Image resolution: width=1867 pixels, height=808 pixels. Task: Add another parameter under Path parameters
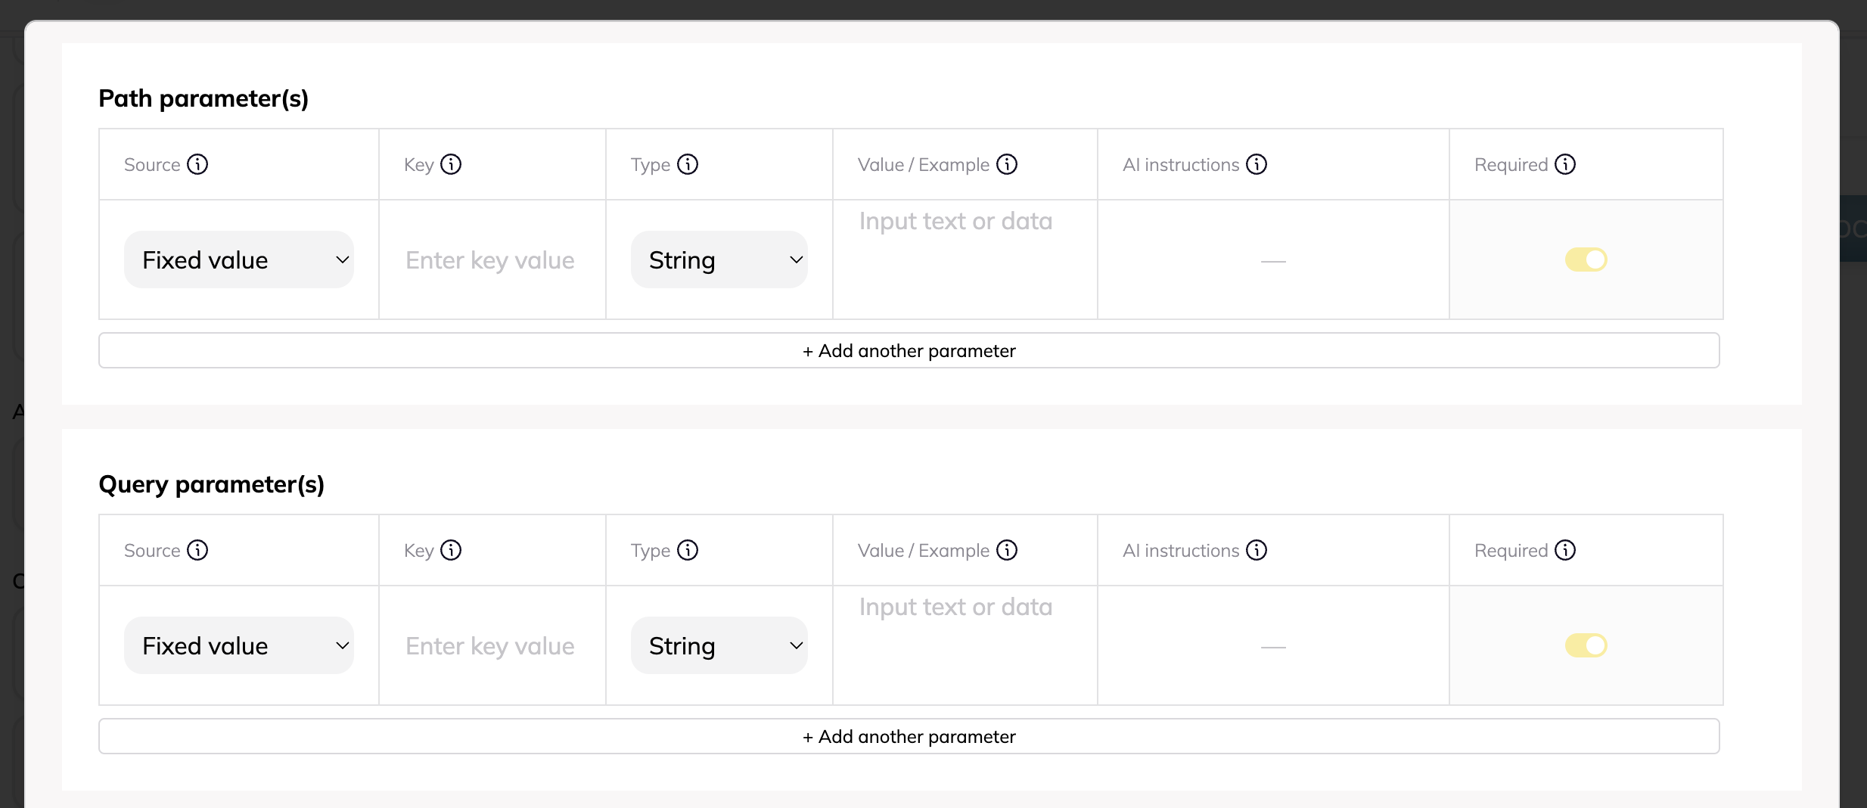point(909,350)
